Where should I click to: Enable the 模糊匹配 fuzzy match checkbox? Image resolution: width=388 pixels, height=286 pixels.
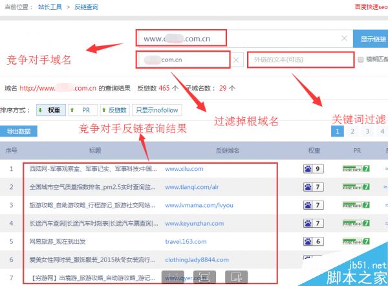click(x=360, y=60)
